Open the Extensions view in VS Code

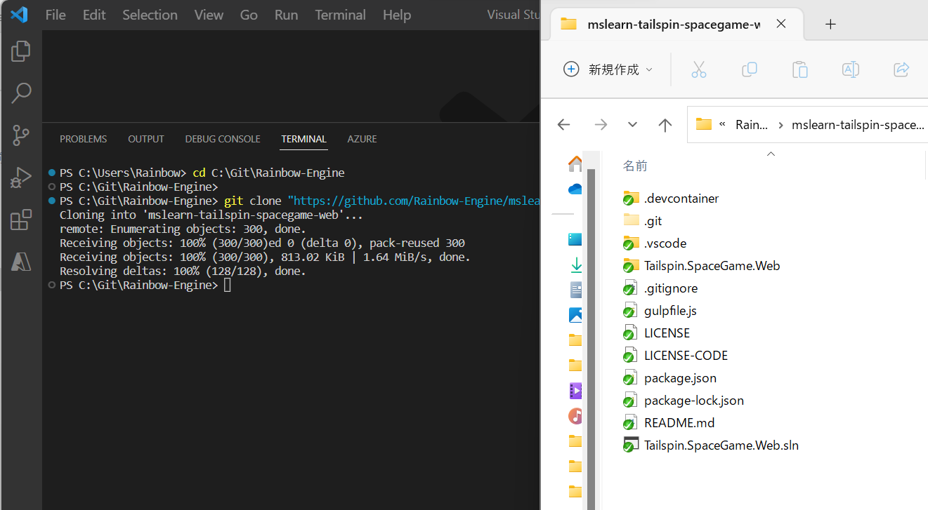pyautogui.click(x=21, y=220)
